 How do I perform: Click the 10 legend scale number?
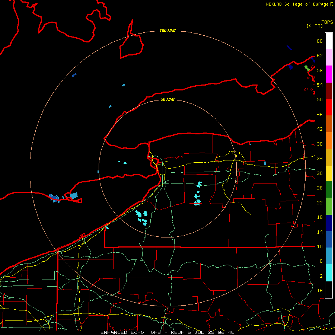[320, 246]
